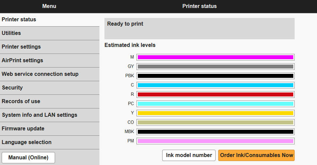The height and width of the screenshot is (165, 317).
Task: Click the Manual (Online) button
Action: point(28,158)
